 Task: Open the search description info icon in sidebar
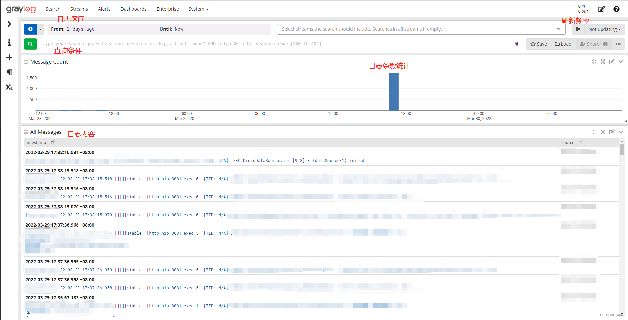click(9, 42)
